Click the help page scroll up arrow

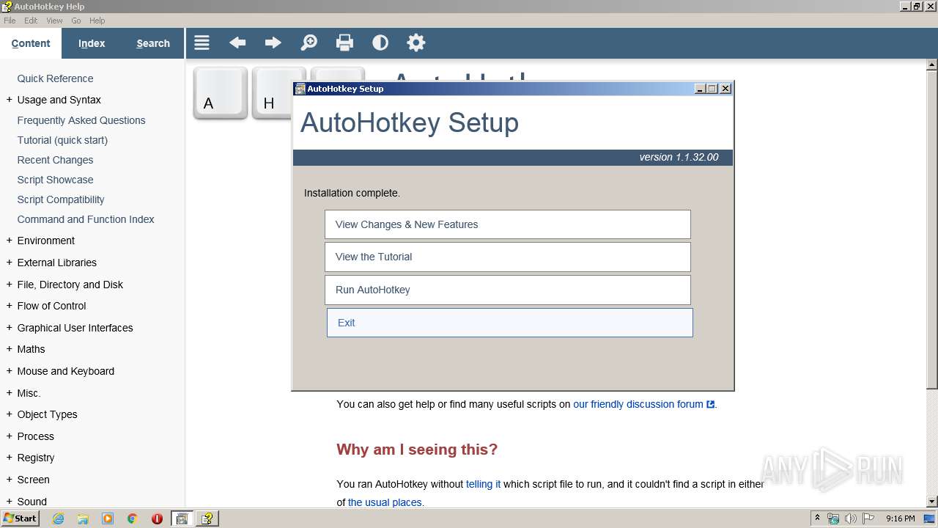click(932, 65)
